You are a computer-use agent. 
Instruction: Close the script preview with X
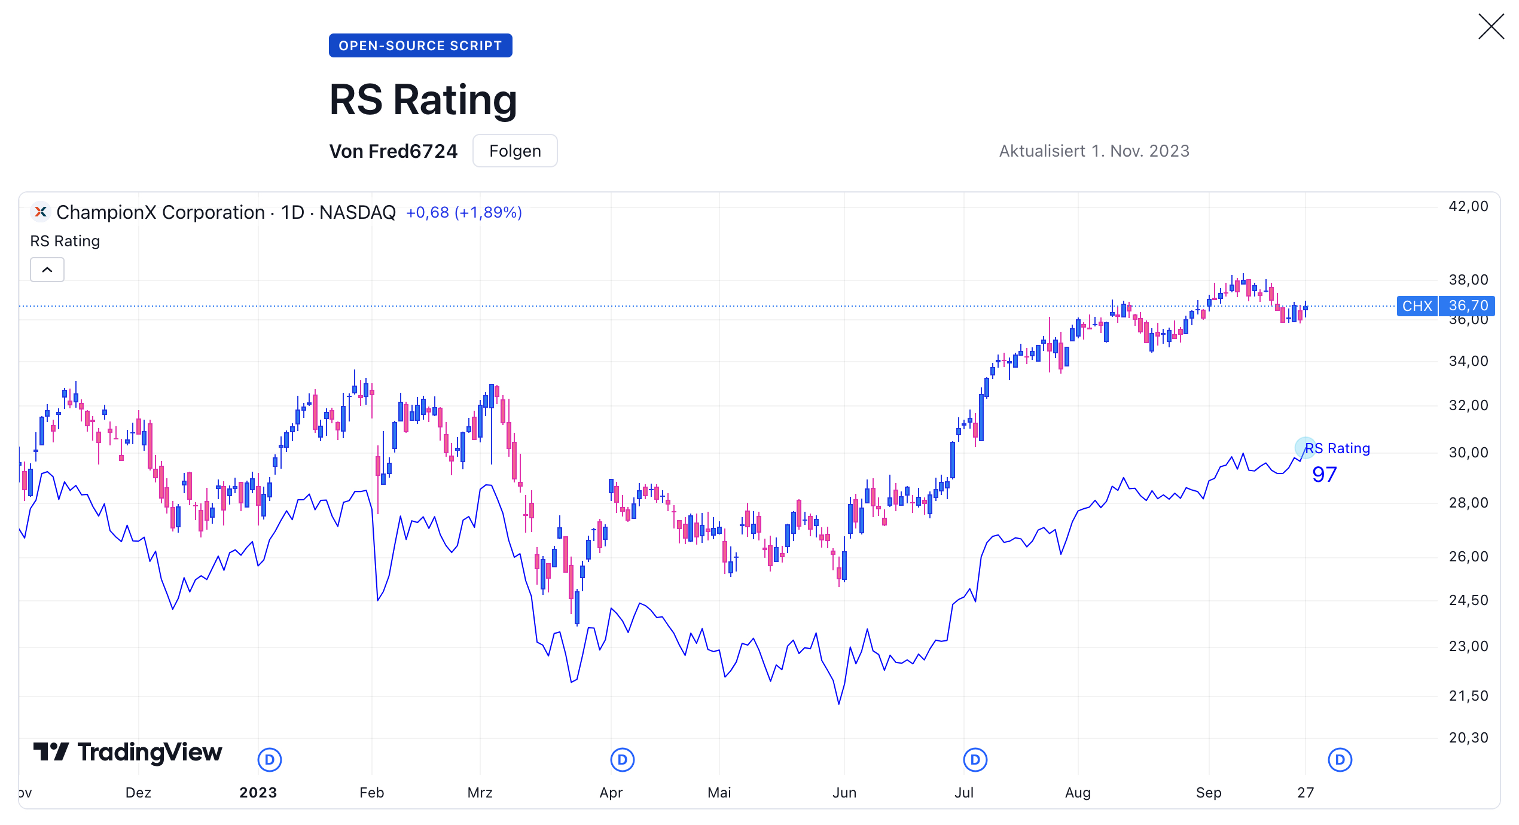click(1490, 27)
